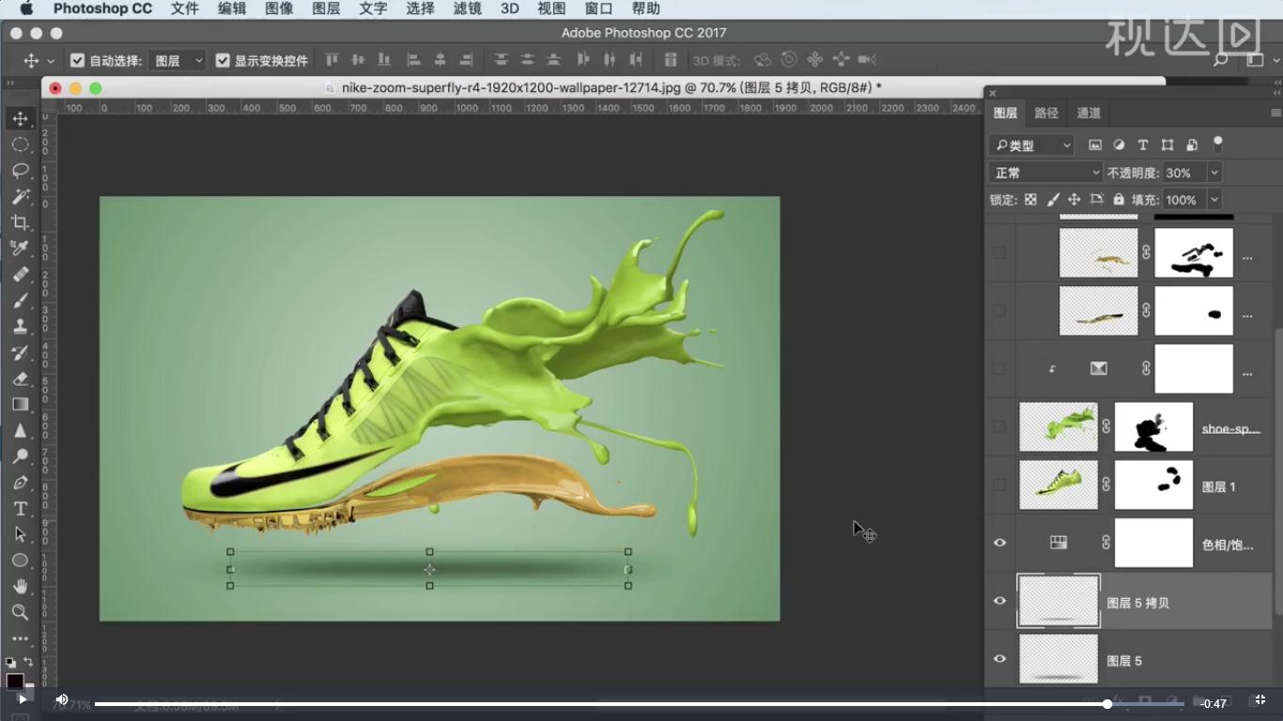1283x721 pixels.
Task: Hide the 色相/饱和度 adjustment layer
Action: (x=999, y=543)
